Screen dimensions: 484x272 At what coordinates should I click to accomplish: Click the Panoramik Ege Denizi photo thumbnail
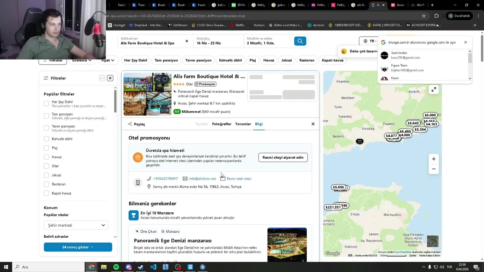[287, 244]
